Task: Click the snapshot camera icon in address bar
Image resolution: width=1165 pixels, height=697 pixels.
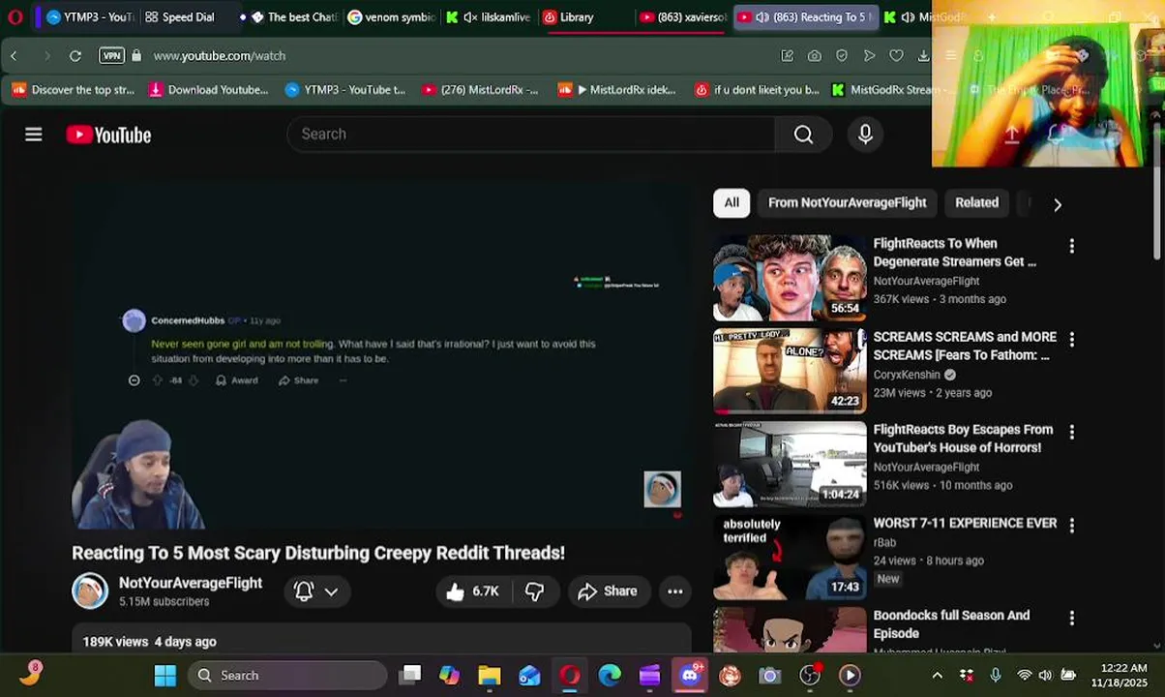Action: 815,56
